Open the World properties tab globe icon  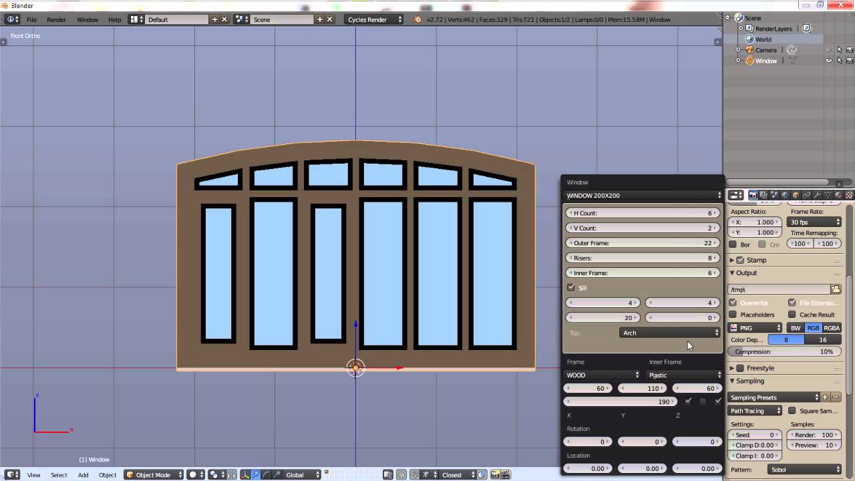coord(785,195)
